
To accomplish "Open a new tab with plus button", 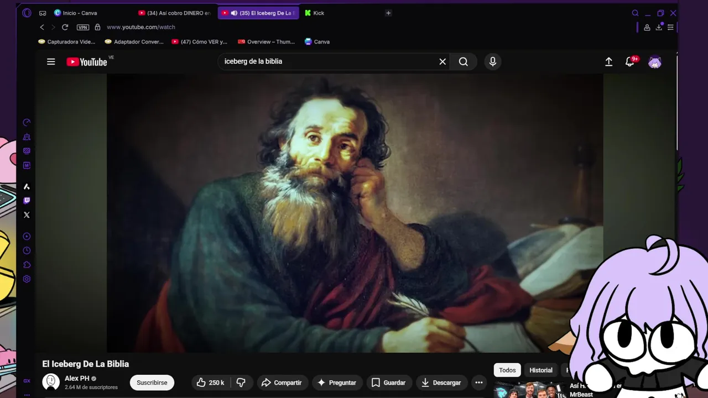I will [x=388, y=13].
